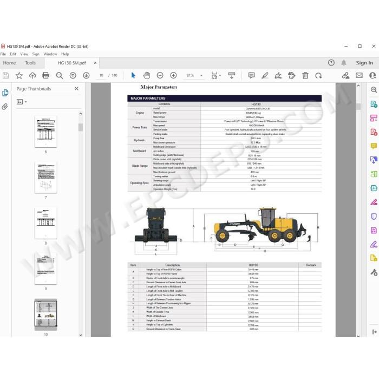Close the HG130 SM.pdf tab

point(95,63)
